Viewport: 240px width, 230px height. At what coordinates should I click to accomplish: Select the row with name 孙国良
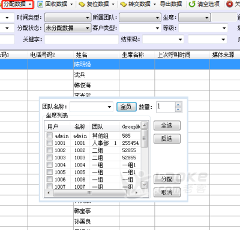(x=120, y=222)
